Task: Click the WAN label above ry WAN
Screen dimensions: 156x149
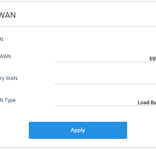Action: [5, 56]
